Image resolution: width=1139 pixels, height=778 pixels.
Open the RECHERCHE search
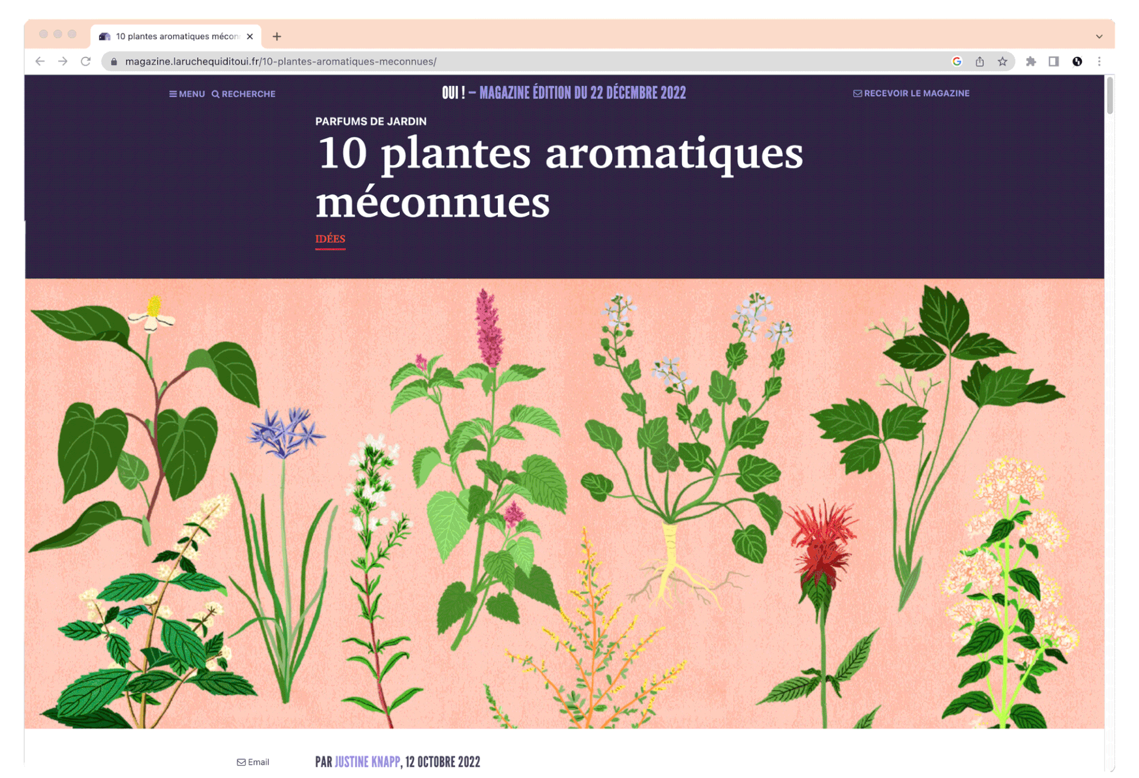[244, 94]
